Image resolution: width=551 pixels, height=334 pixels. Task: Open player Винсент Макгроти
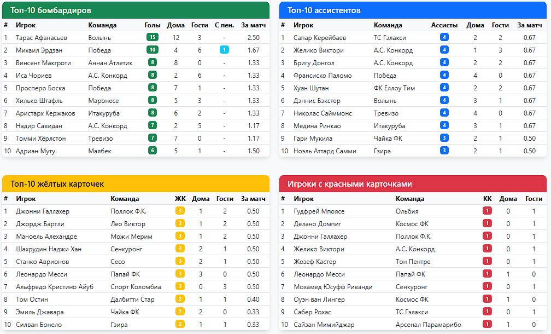[43, 62]
